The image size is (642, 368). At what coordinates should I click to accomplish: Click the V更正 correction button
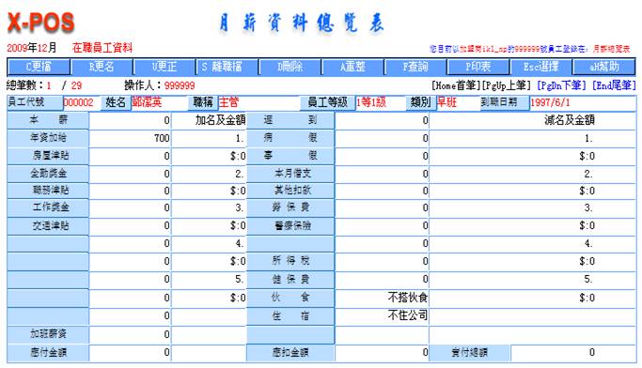coord(164,67)
